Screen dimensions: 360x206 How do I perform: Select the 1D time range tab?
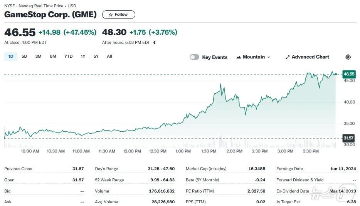(11, 57)
